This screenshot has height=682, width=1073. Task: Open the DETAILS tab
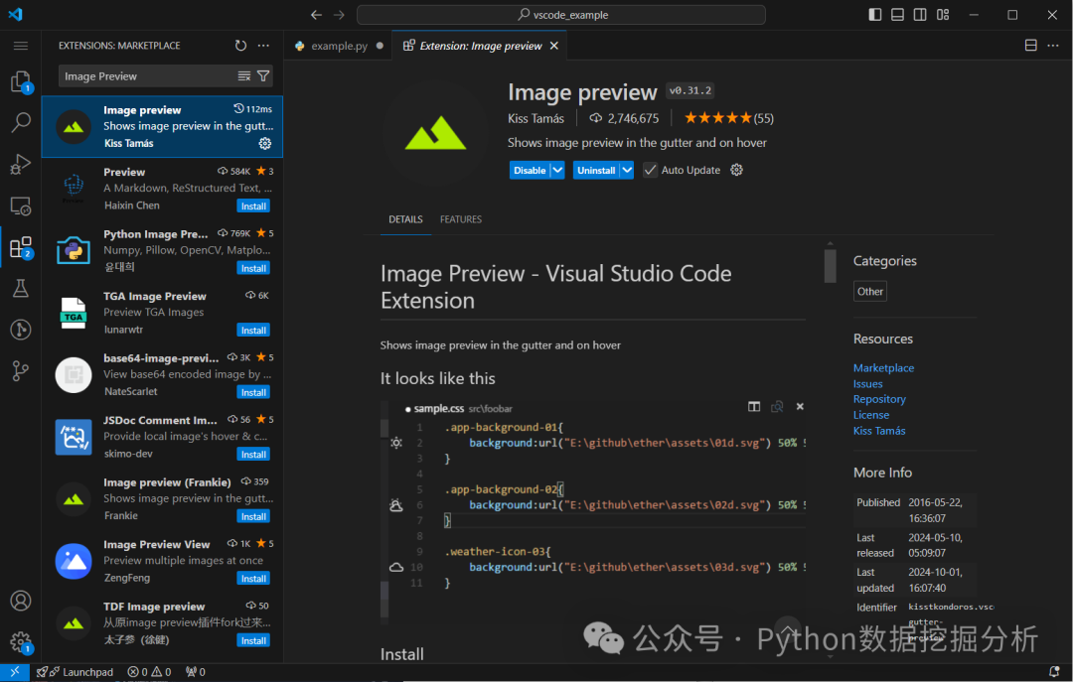click(405, 219)
